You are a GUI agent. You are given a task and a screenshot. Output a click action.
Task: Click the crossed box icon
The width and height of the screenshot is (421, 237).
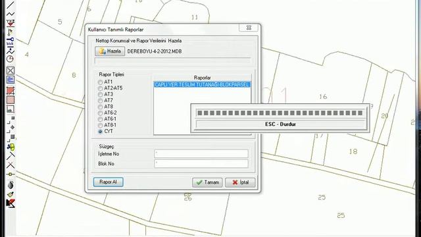pos(11,70)
